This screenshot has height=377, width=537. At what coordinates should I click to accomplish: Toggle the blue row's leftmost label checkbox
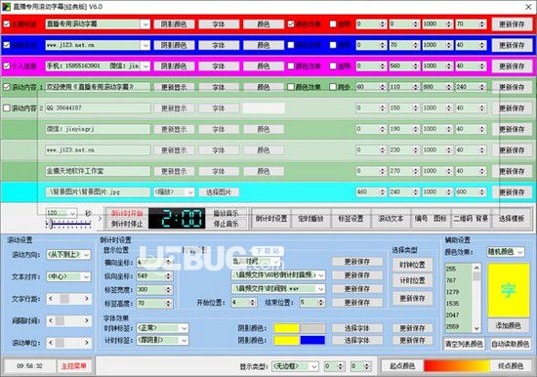(7, 45)
